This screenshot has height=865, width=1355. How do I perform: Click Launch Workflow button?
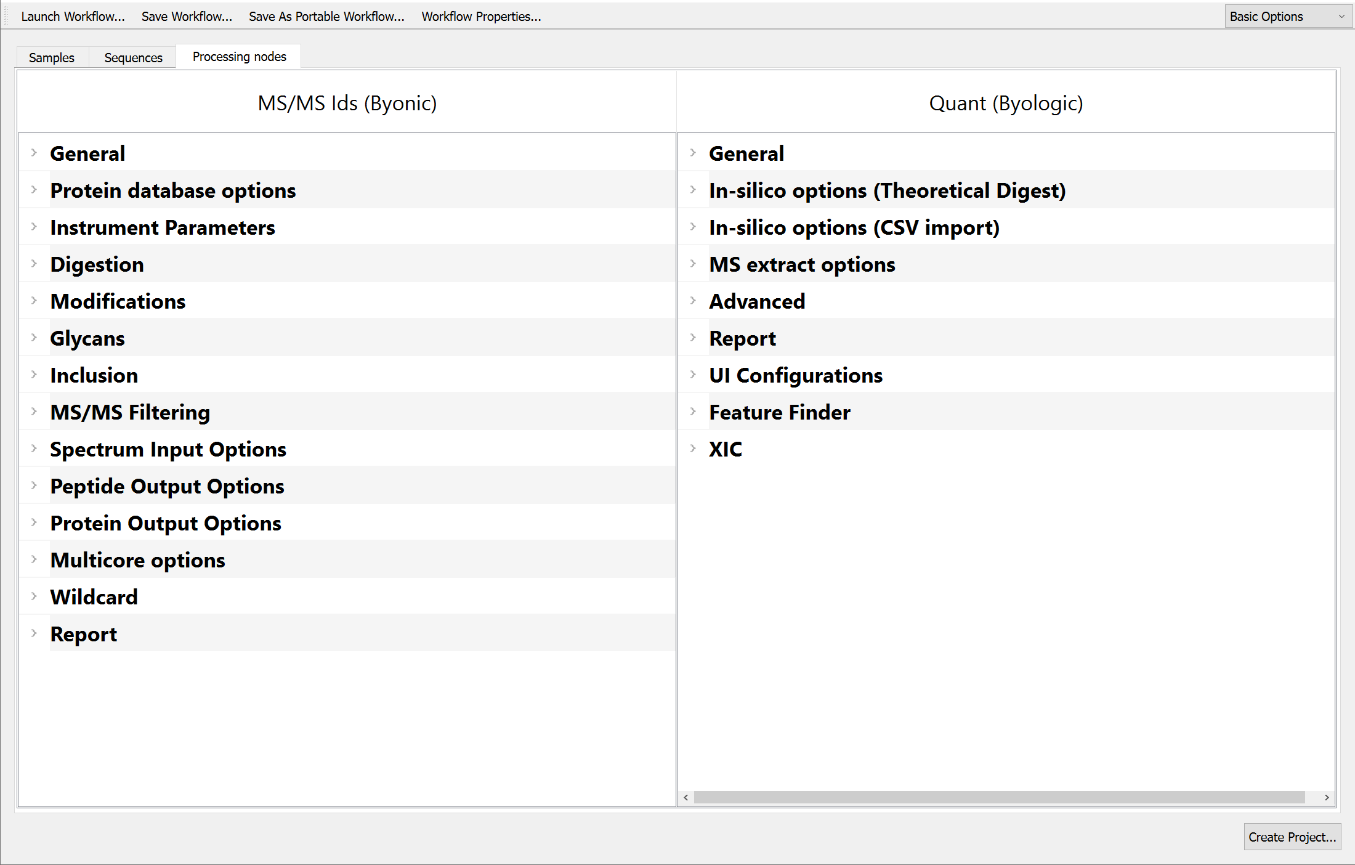73,17
